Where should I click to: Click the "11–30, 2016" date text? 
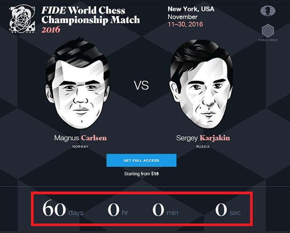pyautogui.click(x=185, y=24)
